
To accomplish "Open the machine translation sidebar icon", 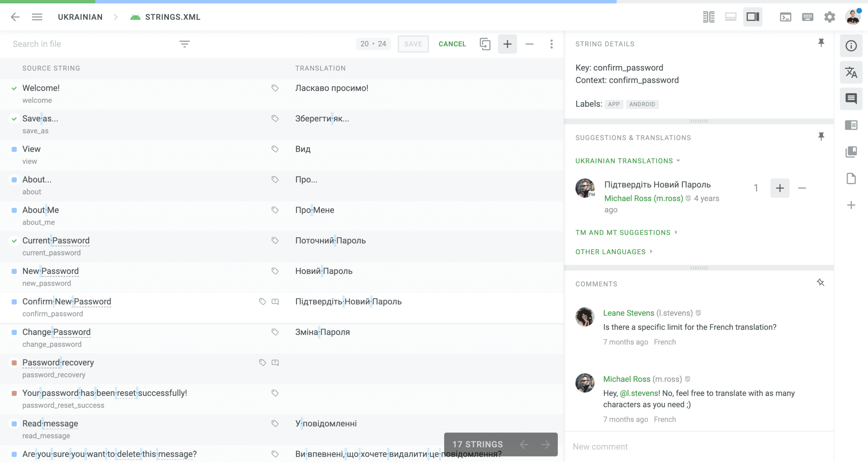I will (x=851, y=72).
